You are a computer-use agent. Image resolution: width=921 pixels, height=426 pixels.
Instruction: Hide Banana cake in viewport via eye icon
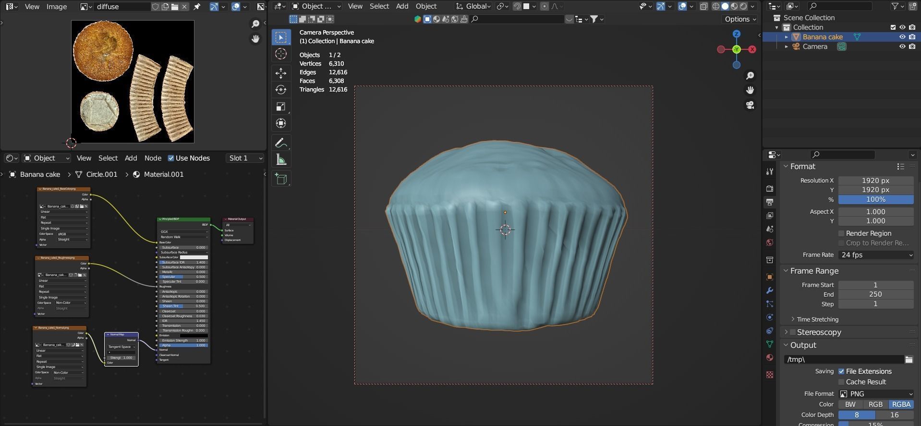coord(902,37)
